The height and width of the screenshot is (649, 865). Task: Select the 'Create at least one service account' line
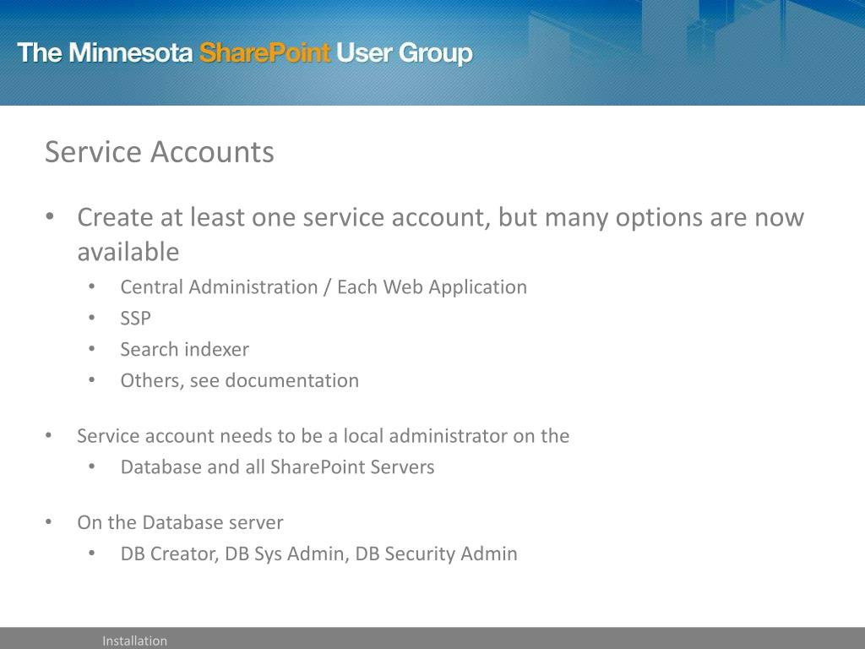pos(440,217)
